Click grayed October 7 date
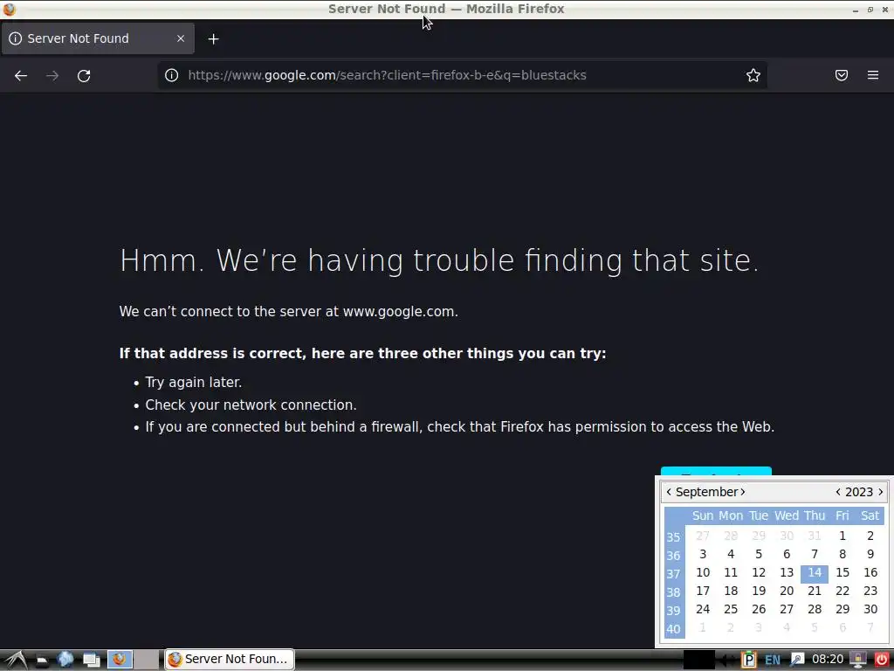894x671 pixels. click(870, 627)
